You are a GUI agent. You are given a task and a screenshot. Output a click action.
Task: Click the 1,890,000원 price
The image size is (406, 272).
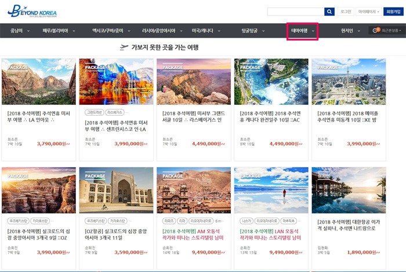pyautogui.click(x=364, y=252)
